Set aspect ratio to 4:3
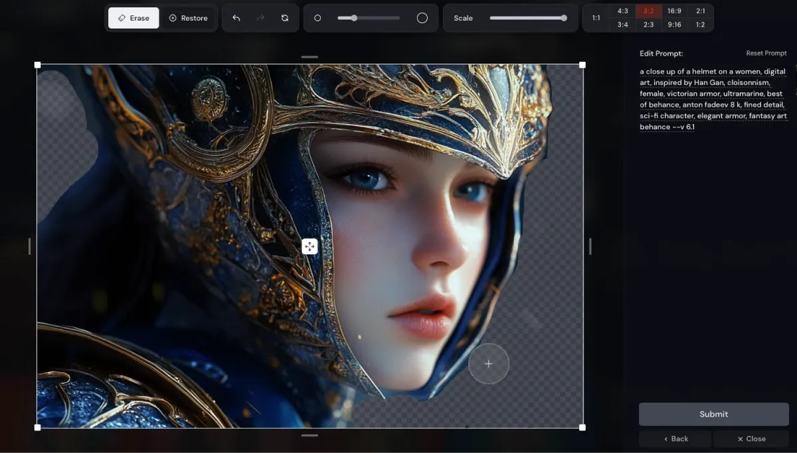797x453 pixels. click(x=622, y=11)
